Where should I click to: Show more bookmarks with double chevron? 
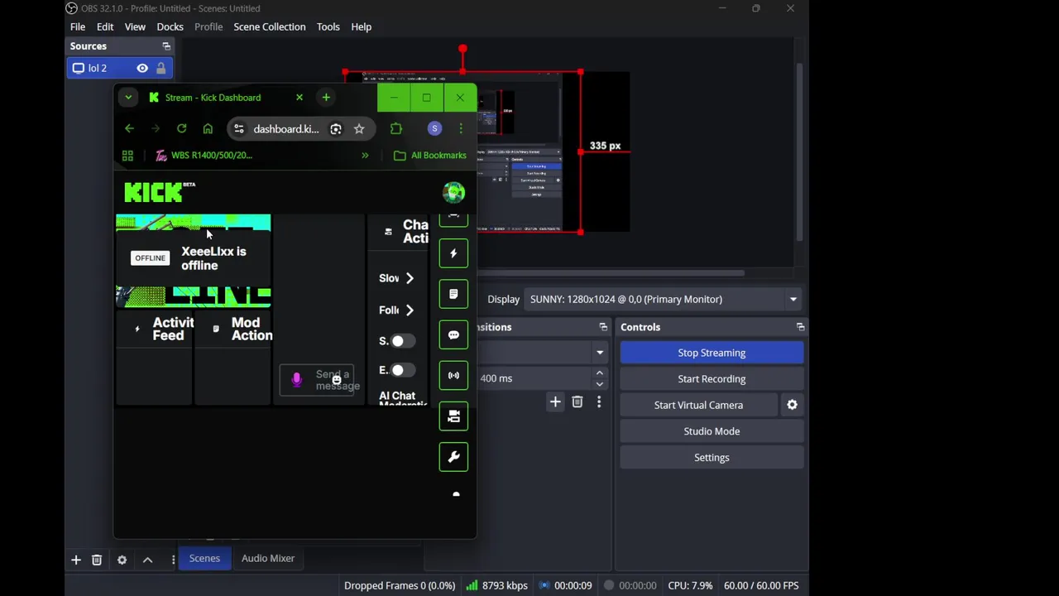point(365,155)
